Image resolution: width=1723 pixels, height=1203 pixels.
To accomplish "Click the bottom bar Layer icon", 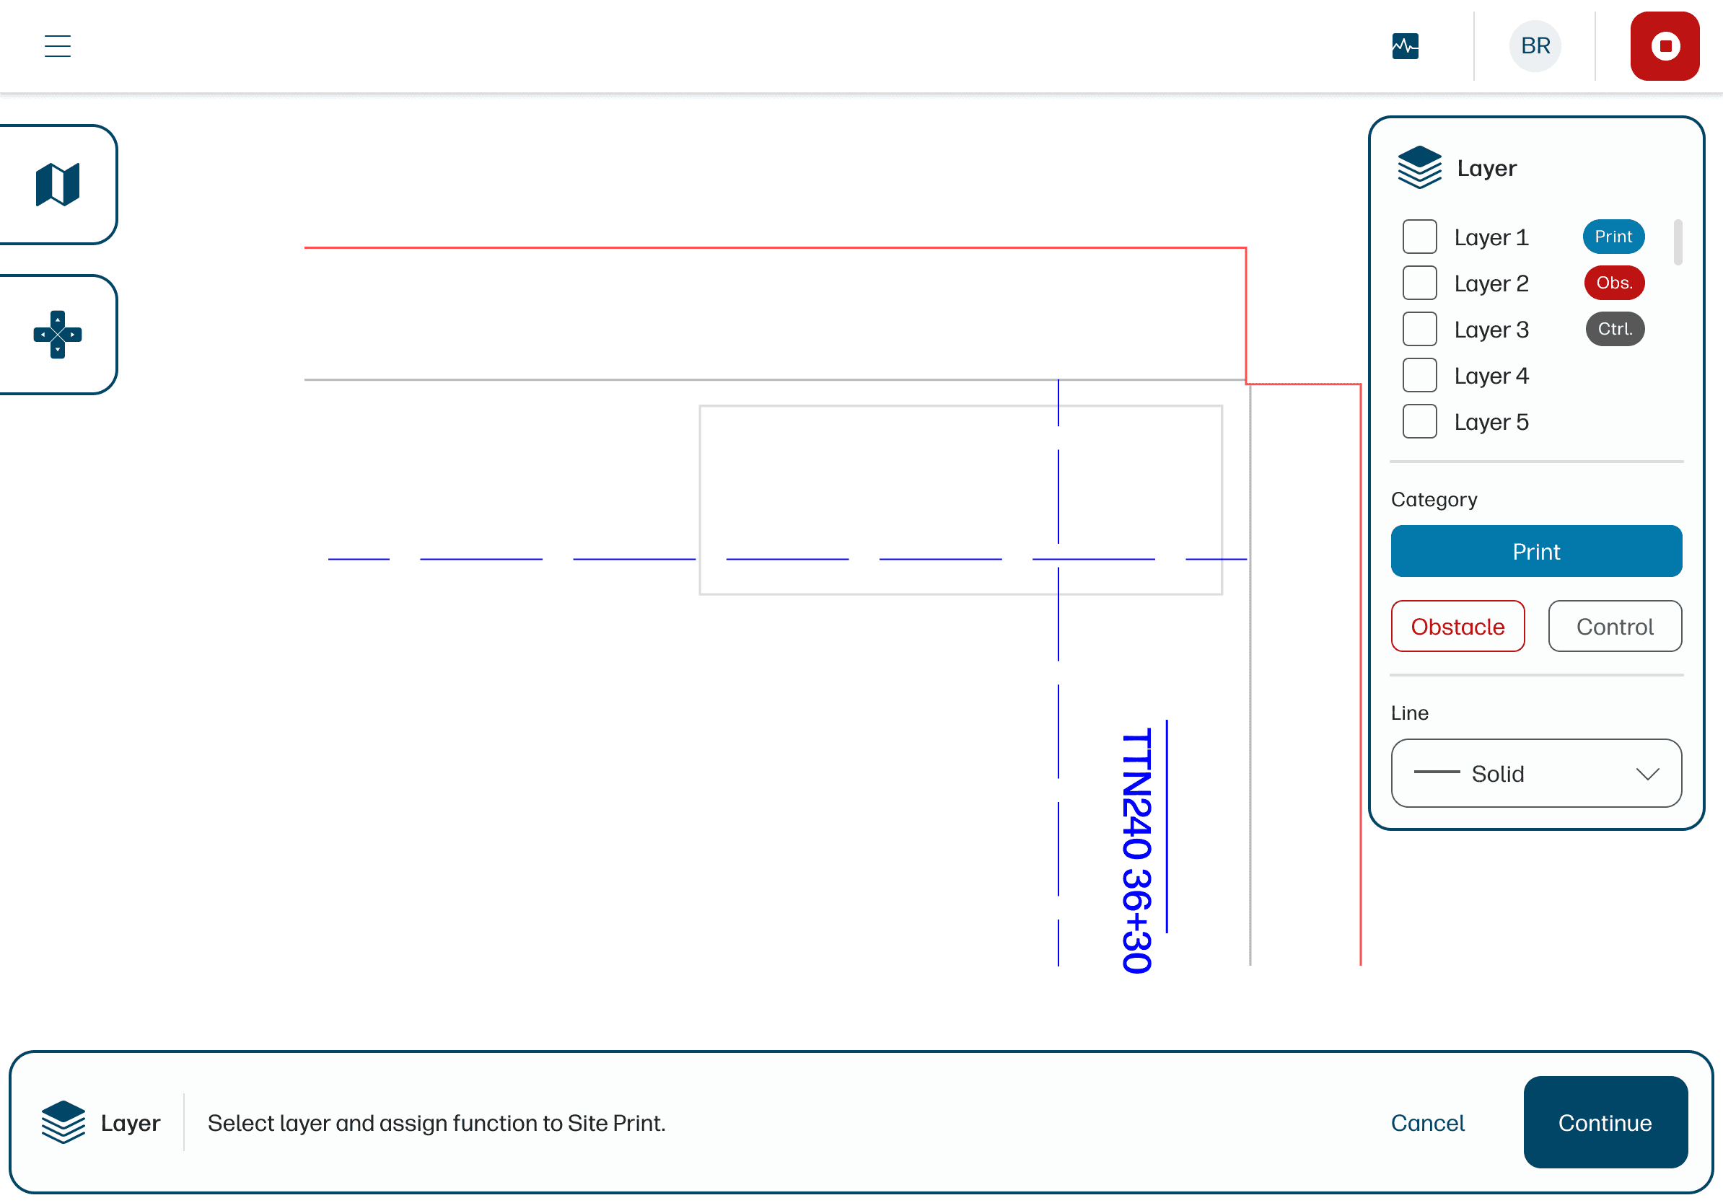I will [x=63, y=1122].
